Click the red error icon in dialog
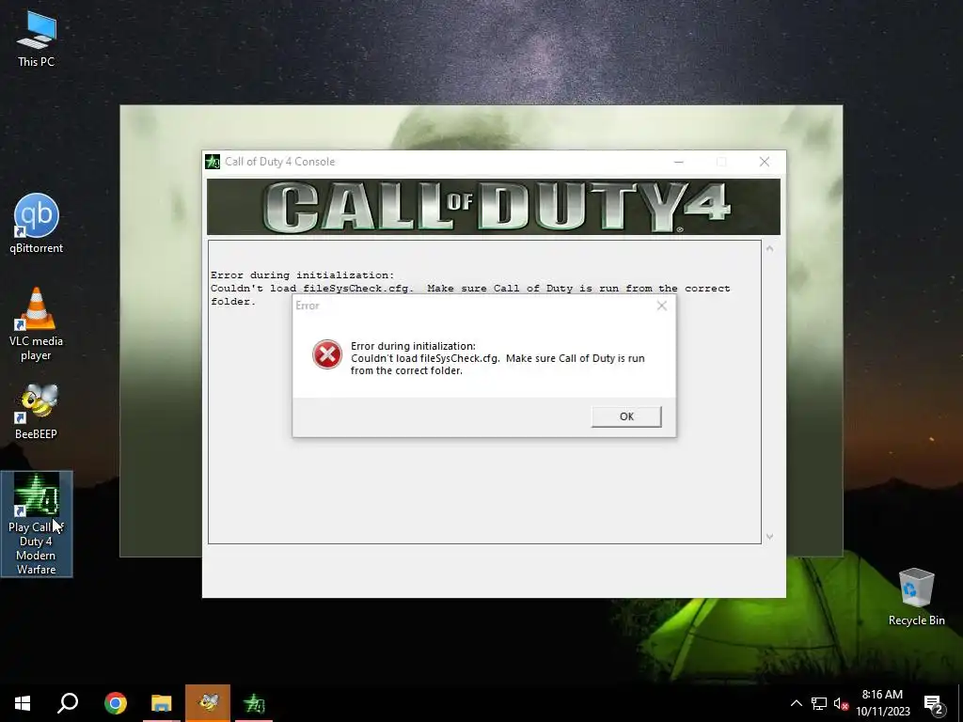This screenshot has height=722, width=963. coord(327,354)
